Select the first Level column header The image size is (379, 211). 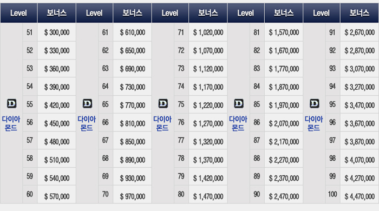click(18, 13)
